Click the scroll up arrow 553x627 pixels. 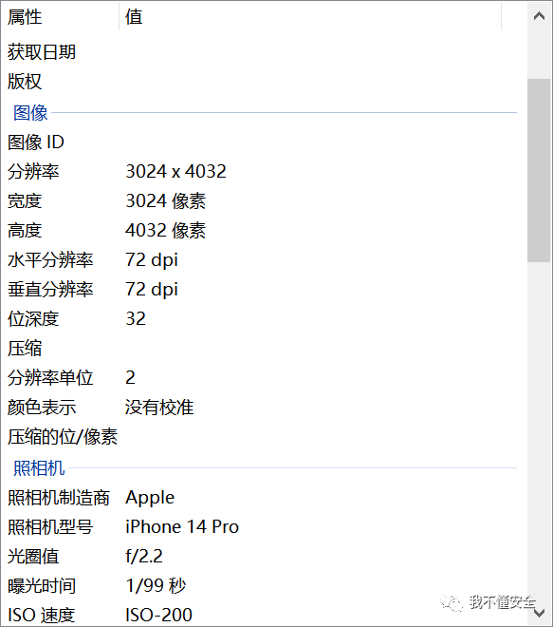539,16
